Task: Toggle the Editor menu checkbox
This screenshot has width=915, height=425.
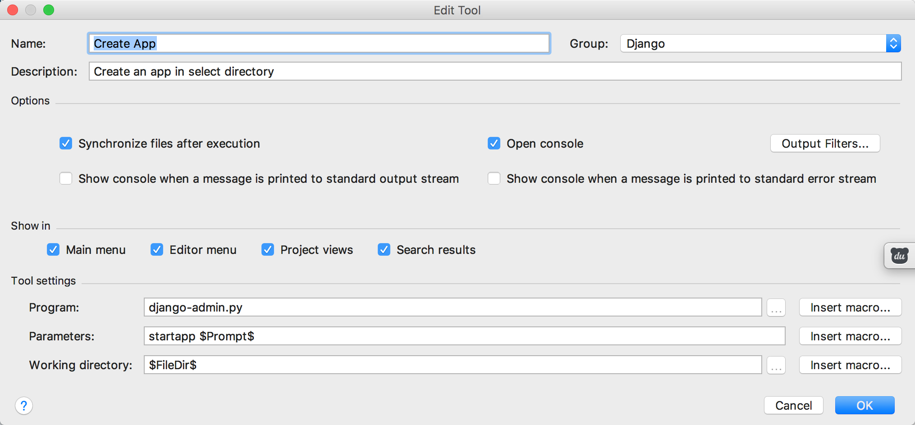Action: (x=157, y=250)
